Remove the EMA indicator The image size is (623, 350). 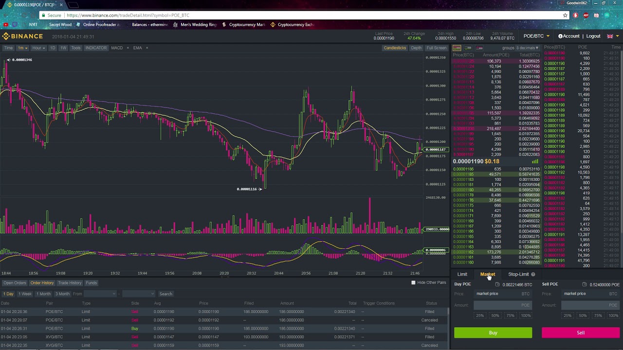[x=147, y=48]
